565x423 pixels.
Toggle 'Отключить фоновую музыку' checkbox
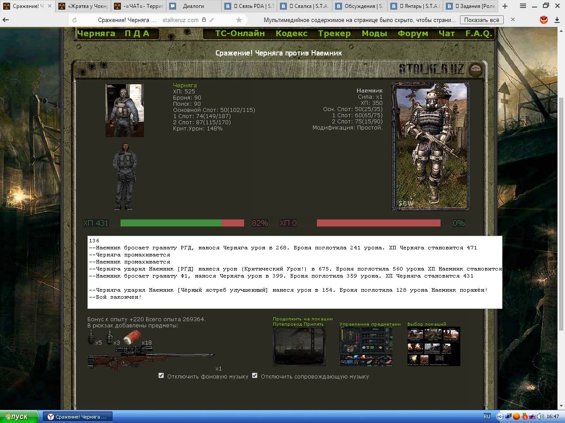pos(161,376)
